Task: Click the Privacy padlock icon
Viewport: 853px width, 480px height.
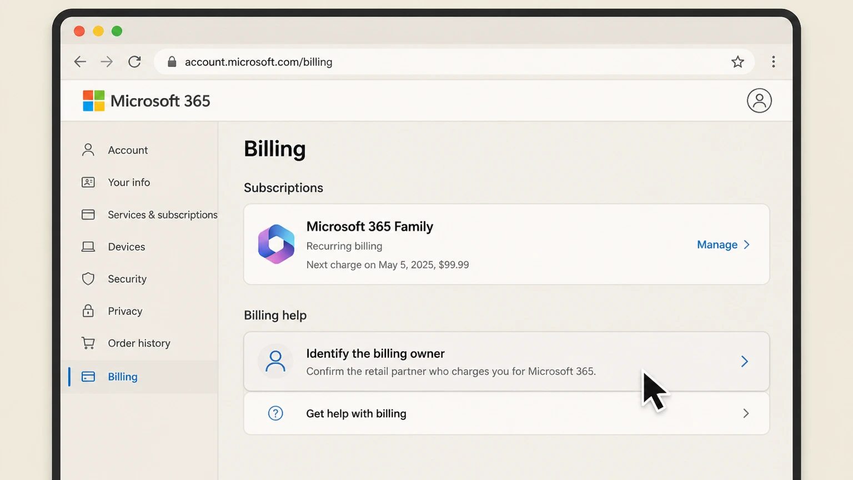Action: coord(88,311)
